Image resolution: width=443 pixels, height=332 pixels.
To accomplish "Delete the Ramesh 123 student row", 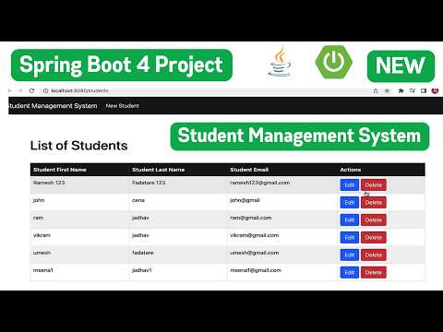I will (374, 185).
